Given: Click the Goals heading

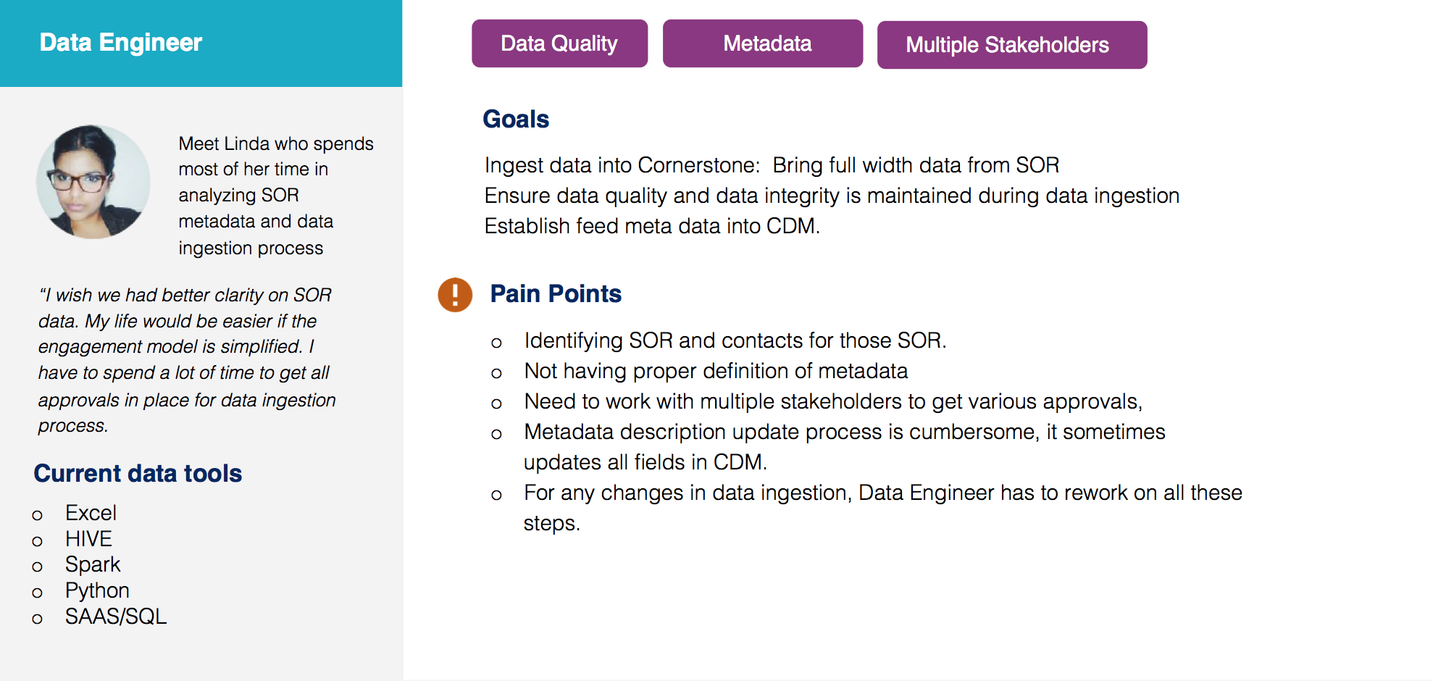Looking at the screenshot, I should (516, 119).
